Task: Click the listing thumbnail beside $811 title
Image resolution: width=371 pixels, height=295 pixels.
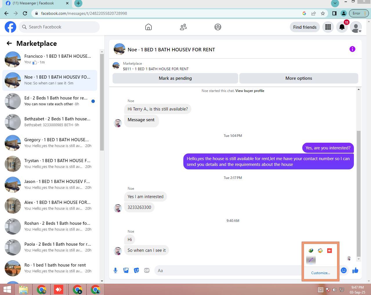Action: (116, 66)
